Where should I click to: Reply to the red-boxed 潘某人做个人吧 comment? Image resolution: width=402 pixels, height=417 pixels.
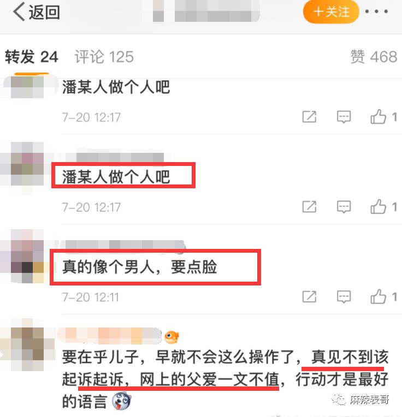click(344, 207)
